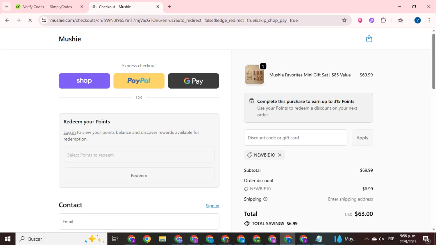Focus the Discount code or gift card field
This screenshot has height=245, width=436.
pyautogui.click(x=296, y=138)
